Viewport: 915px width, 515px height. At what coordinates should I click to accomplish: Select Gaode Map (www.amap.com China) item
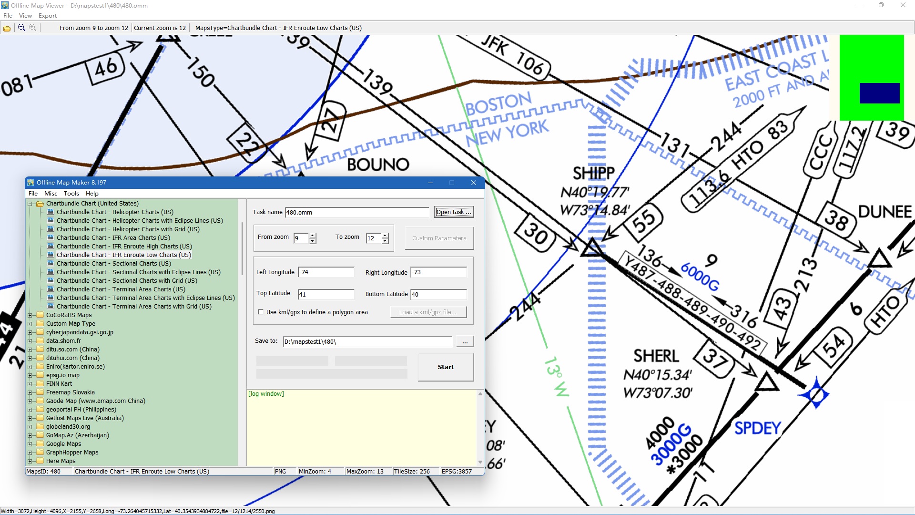pos(96,401)
